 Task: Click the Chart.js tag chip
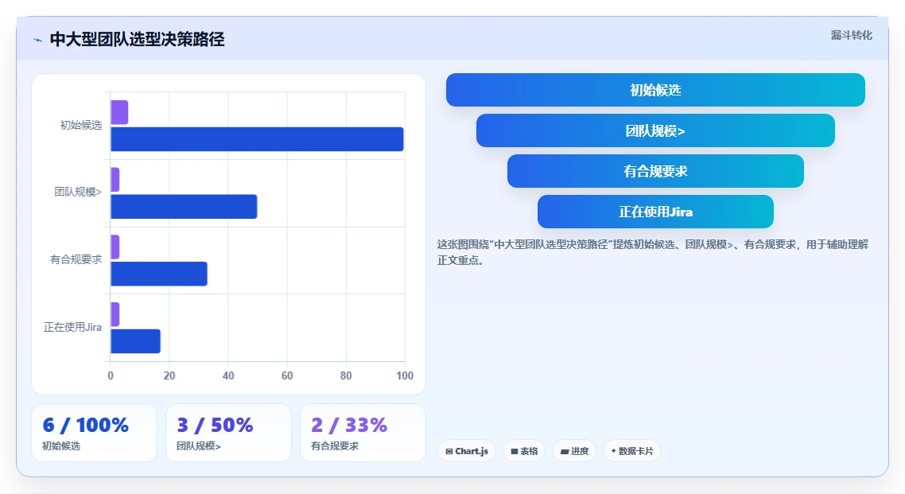click(x=466, y=451)
